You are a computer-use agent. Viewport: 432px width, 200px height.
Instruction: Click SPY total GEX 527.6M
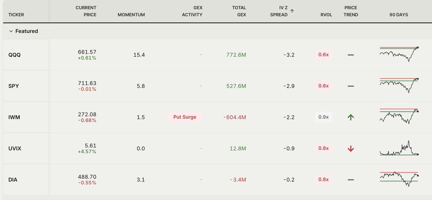click(237, 86)
